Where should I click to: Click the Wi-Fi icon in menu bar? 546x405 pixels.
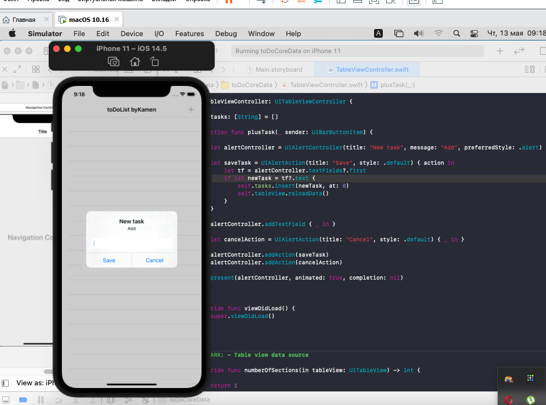tap(438, 33)
